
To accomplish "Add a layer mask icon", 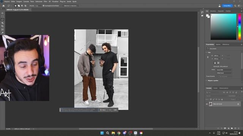I will 225,128.
